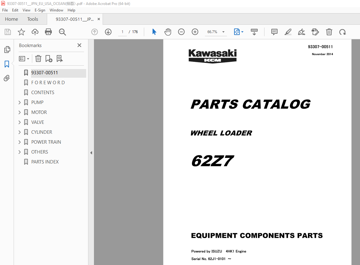This screenshot has width=360, height=265.
Task: Go to the previous page arrow
Action: tap(95, 32)
